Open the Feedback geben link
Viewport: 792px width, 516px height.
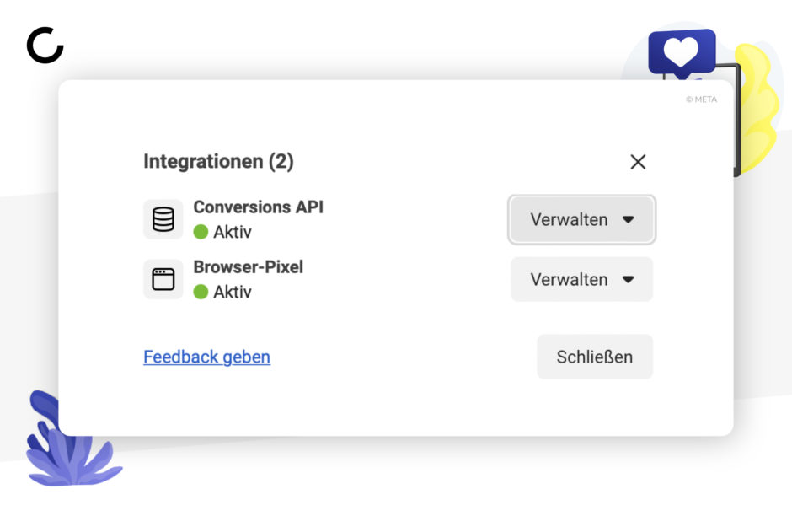(206, 357)
